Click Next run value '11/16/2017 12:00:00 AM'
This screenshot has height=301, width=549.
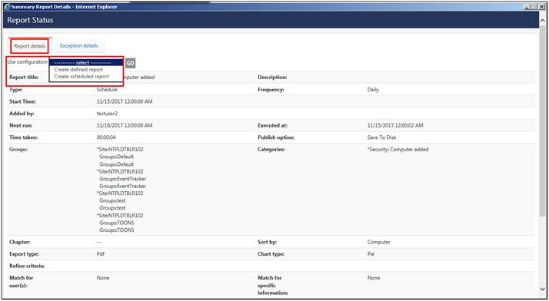pos(125,125)
